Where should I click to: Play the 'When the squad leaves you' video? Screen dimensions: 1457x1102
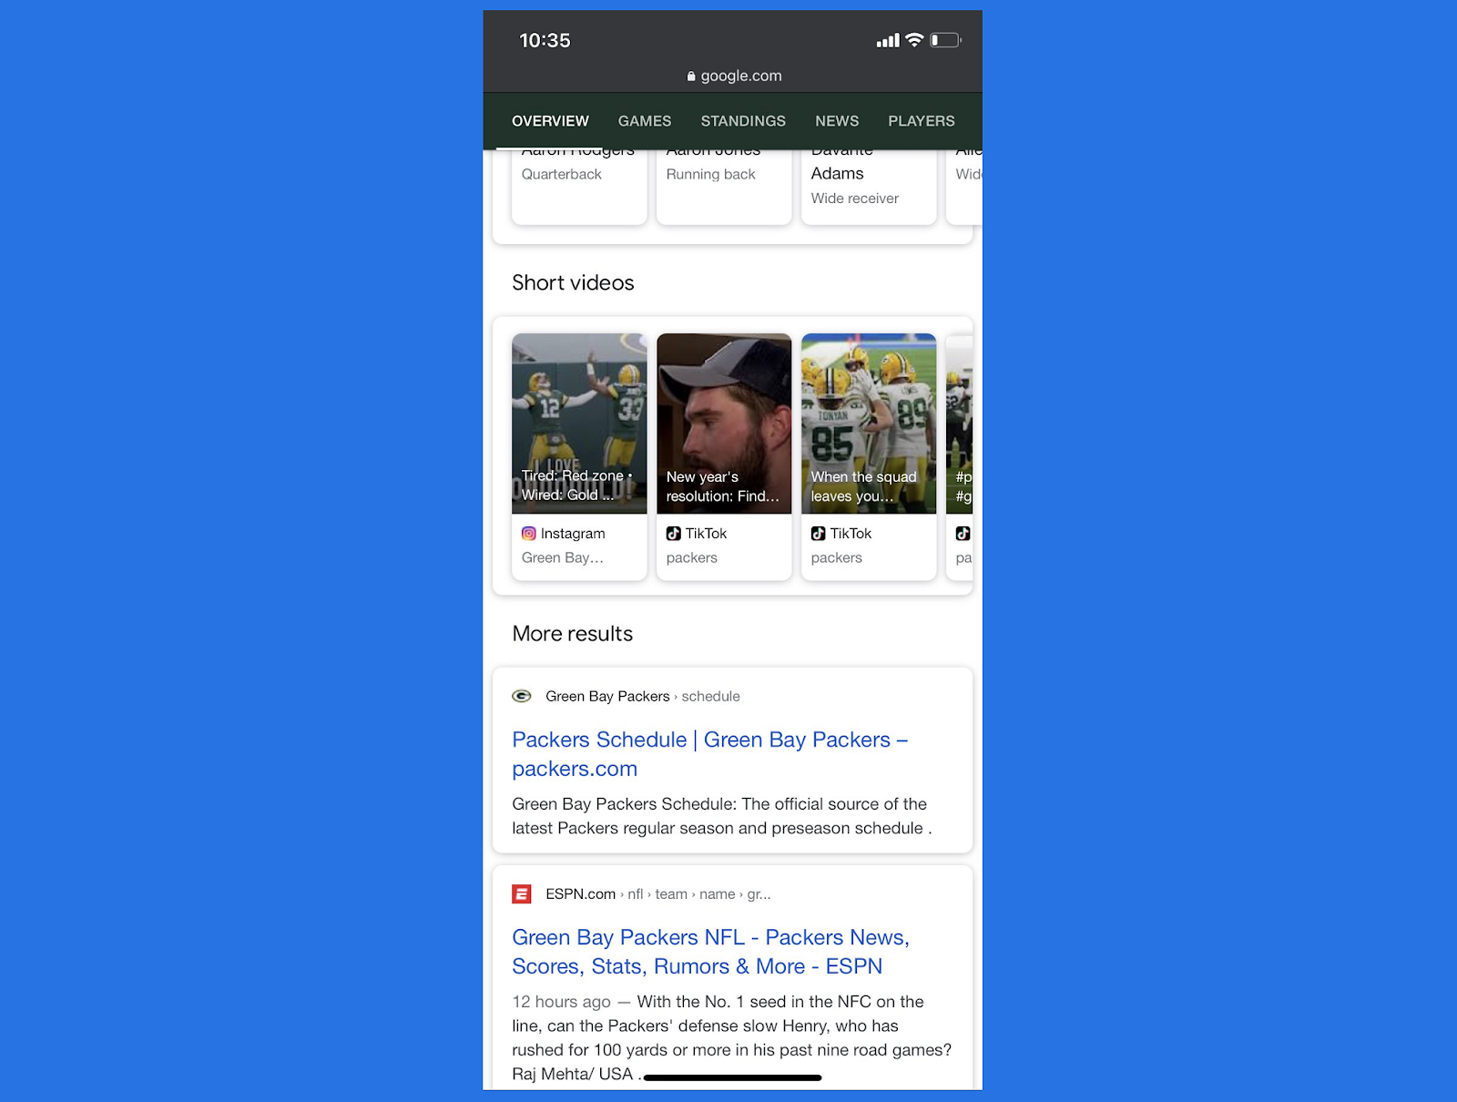pos(868,423)
